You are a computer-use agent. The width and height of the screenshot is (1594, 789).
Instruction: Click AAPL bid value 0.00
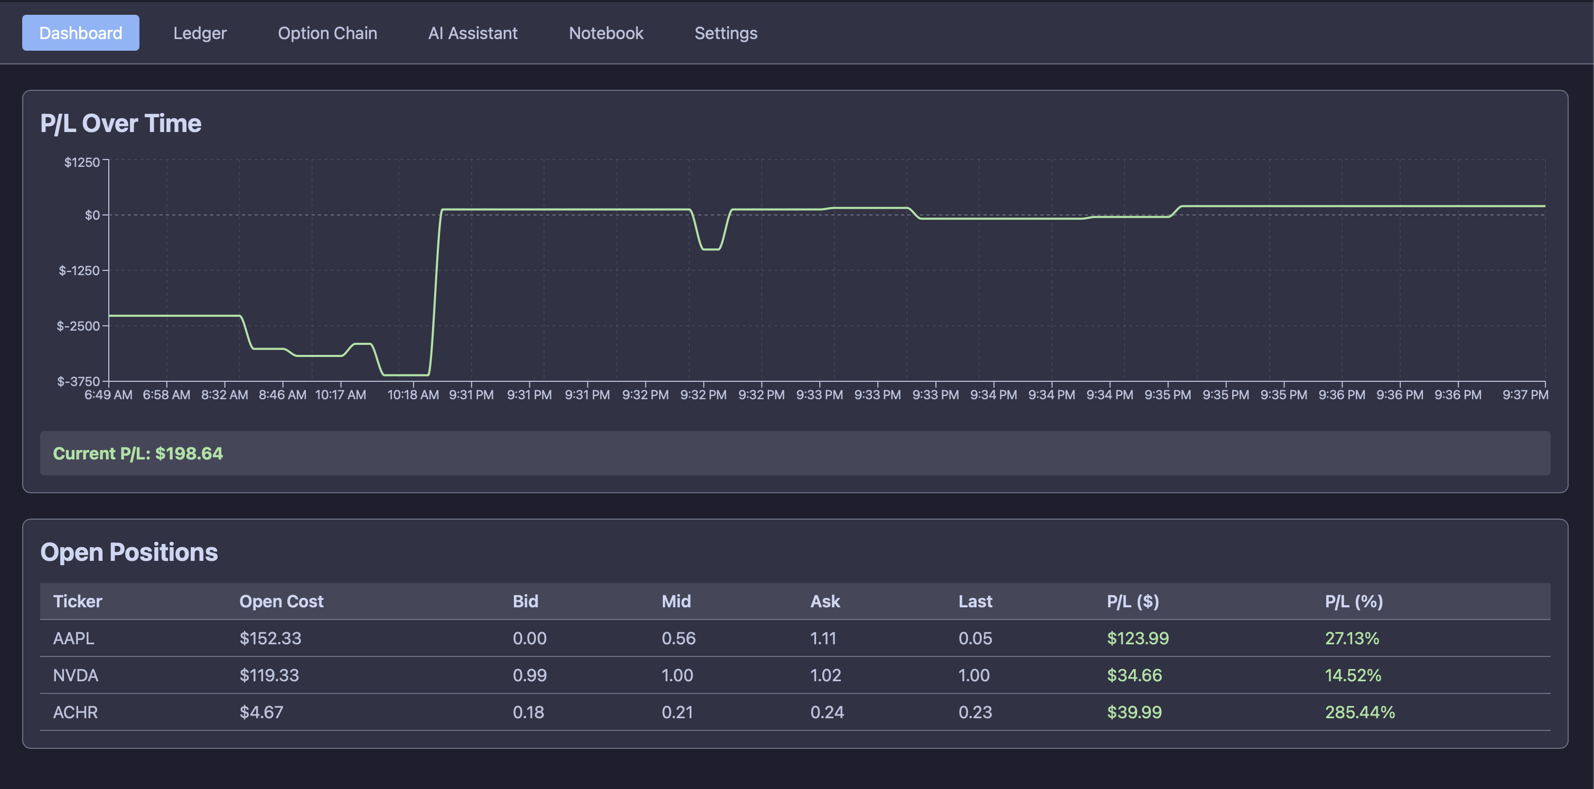tap(529, 638)
